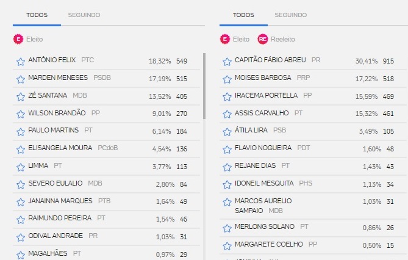Toggle the star beside Zé Santana
Image resolution: width=408 pixels, height=260 pixels.
point(21,96)
